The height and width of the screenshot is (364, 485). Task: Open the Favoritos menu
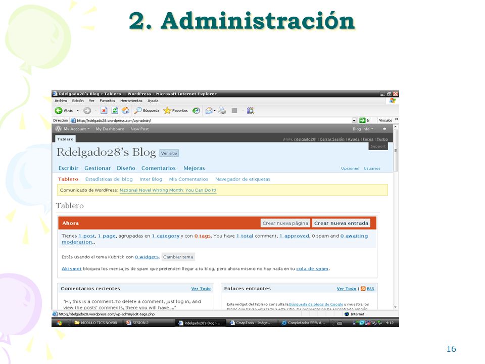tap(107, 101)
